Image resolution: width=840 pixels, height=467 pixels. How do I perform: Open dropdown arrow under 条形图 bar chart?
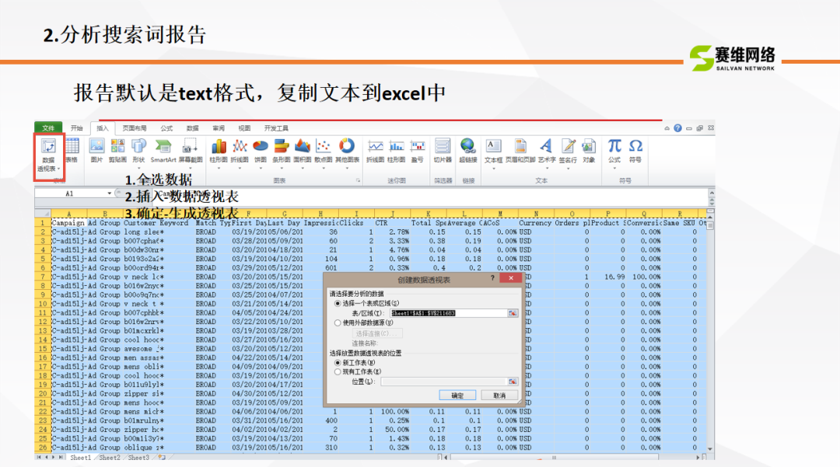tap(282, 168)
